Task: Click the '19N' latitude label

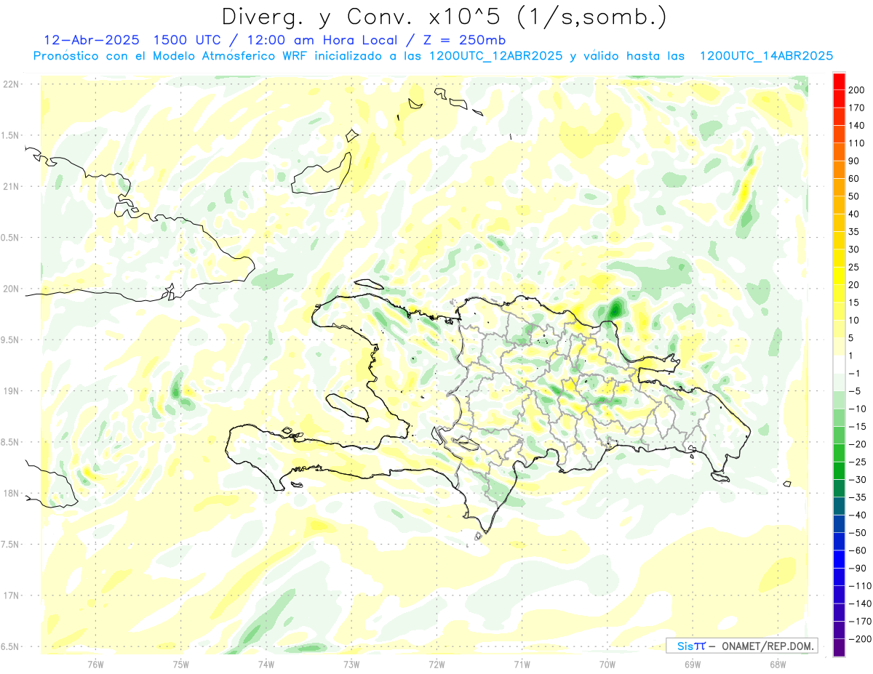Action: click(x=11, y=391)
